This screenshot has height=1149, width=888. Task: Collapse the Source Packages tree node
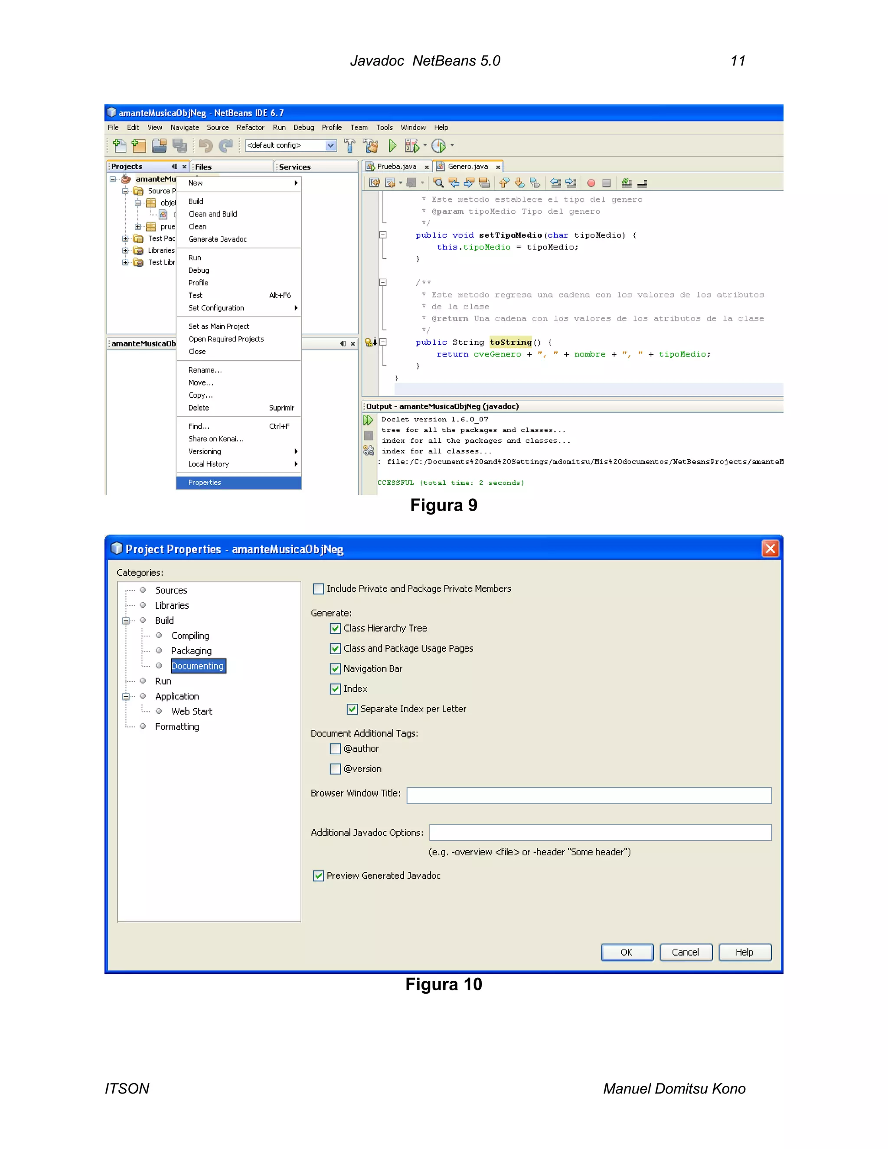click(125, 191)
